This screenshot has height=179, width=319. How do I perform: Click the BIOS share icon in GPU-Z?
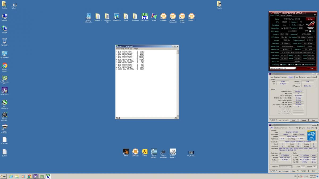(306, 31)
